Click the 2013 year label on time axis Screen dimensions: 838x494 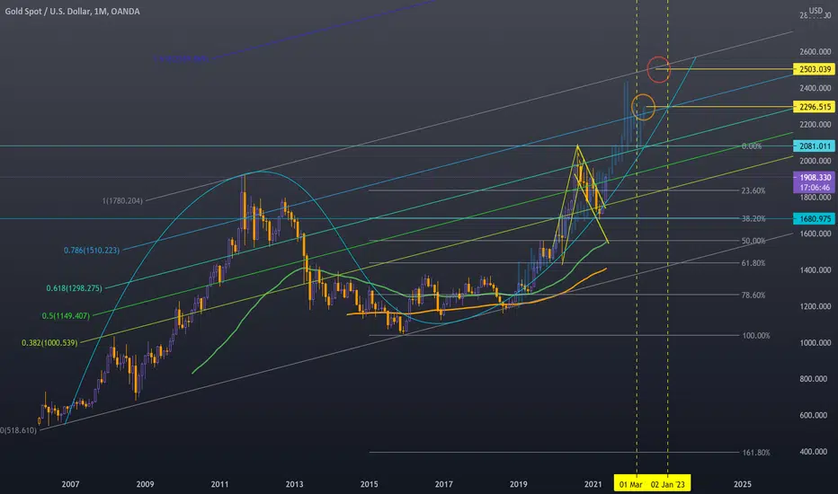tap(295, 484)
